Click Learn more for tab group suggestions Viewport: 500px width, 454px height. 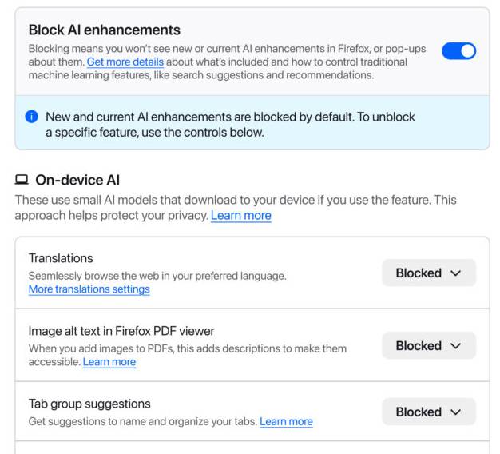(x=286, y=421)
